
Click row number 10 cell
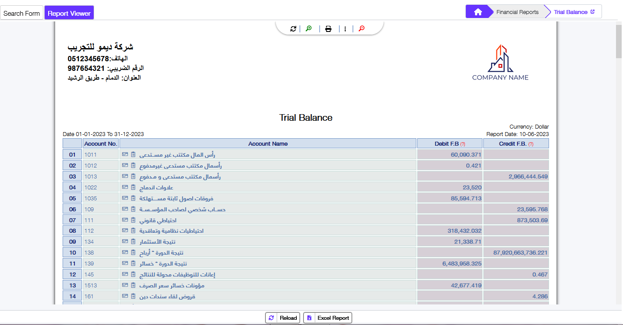click(x=72, y=252)
